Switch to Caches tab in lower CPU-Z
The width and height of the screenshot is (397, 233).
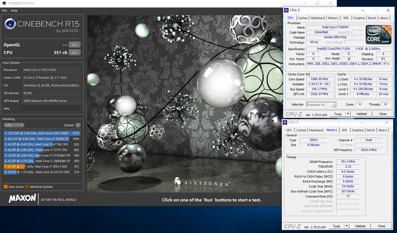[301, 130]
